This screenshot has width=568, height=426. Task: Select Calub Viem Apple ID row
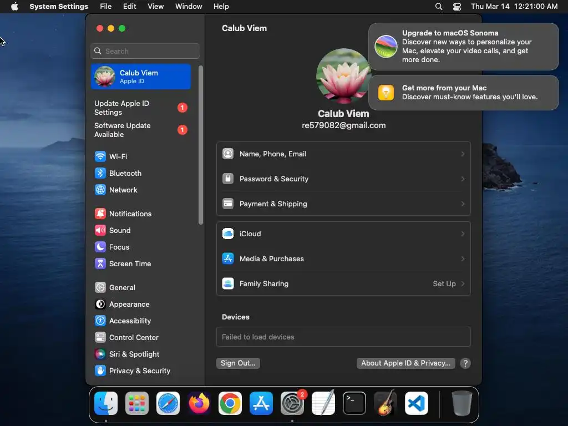141,77
